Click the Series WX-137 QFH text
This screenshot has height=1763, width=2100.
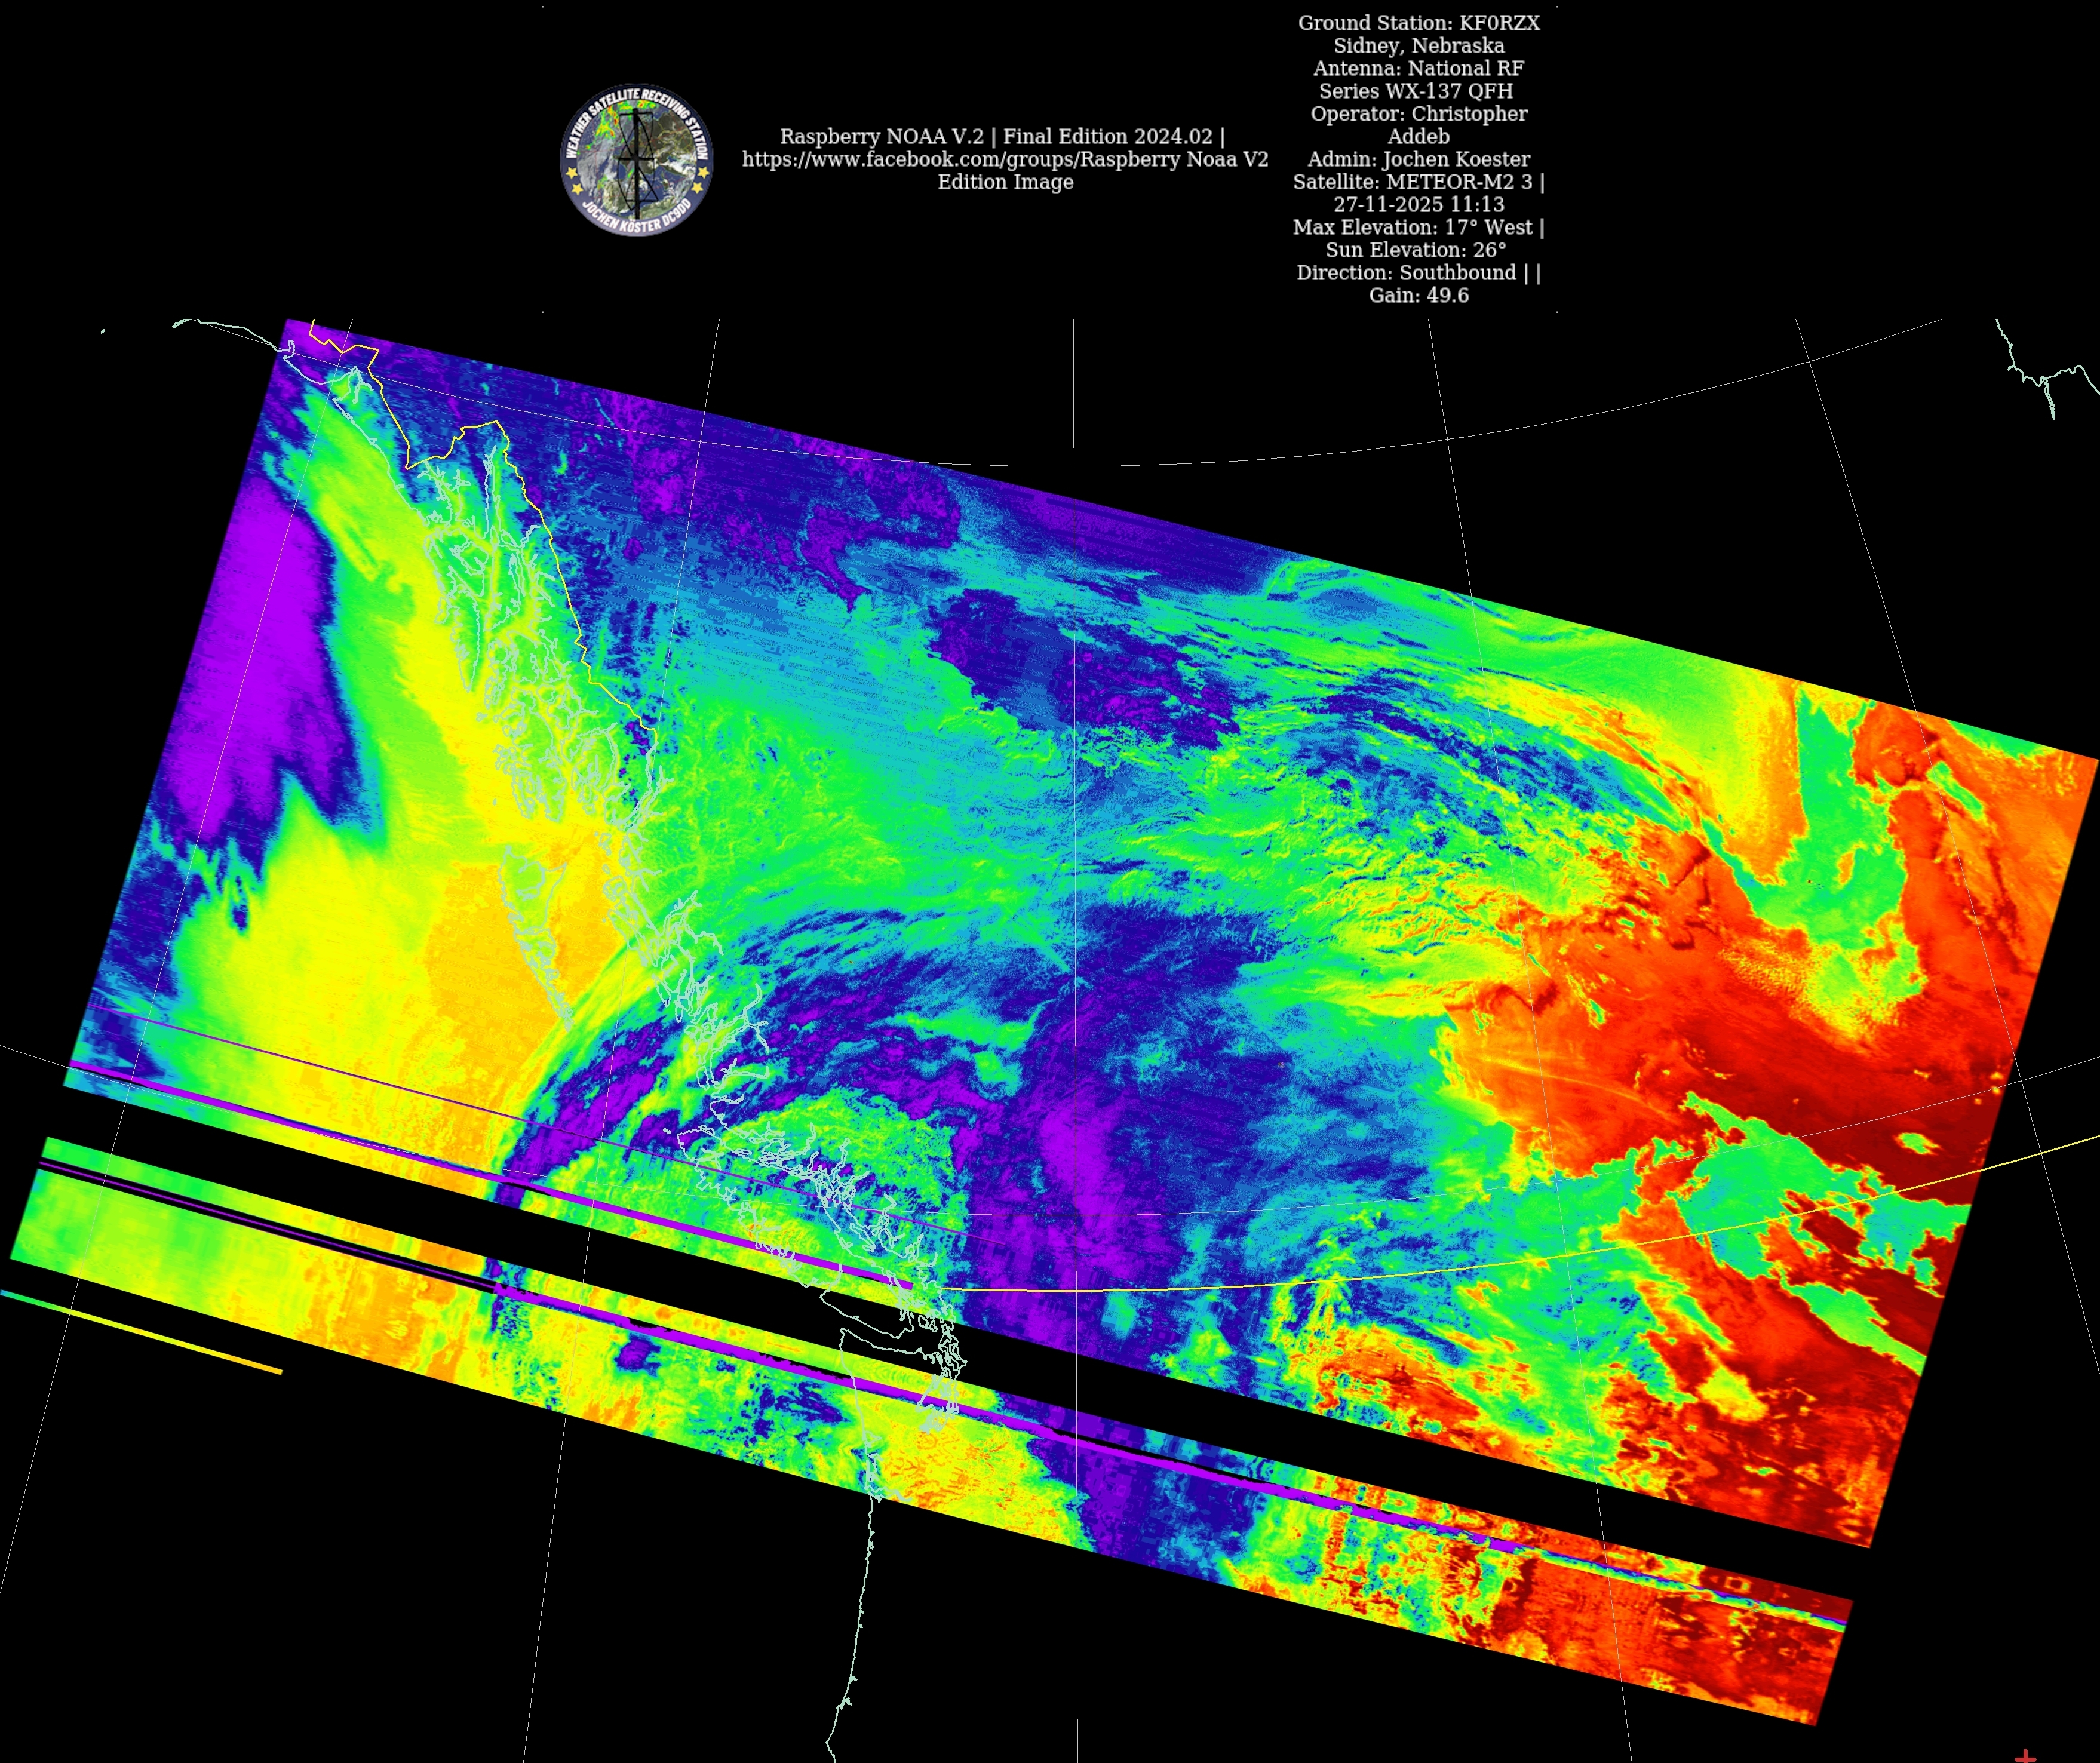point(1418,91)
